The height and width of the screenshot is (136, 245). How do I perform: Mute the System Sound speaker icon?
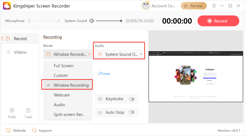[92, 21]
